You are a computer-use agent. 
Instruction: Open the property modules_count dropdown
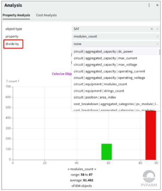(x=115, y=36)
